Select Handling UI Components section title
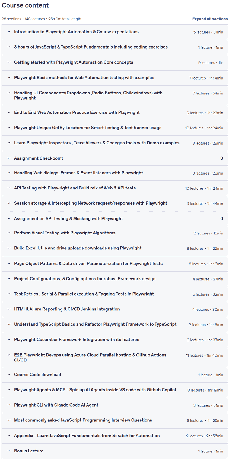Image resolution: width=229 pixels, height=460 pixels. 88,95
